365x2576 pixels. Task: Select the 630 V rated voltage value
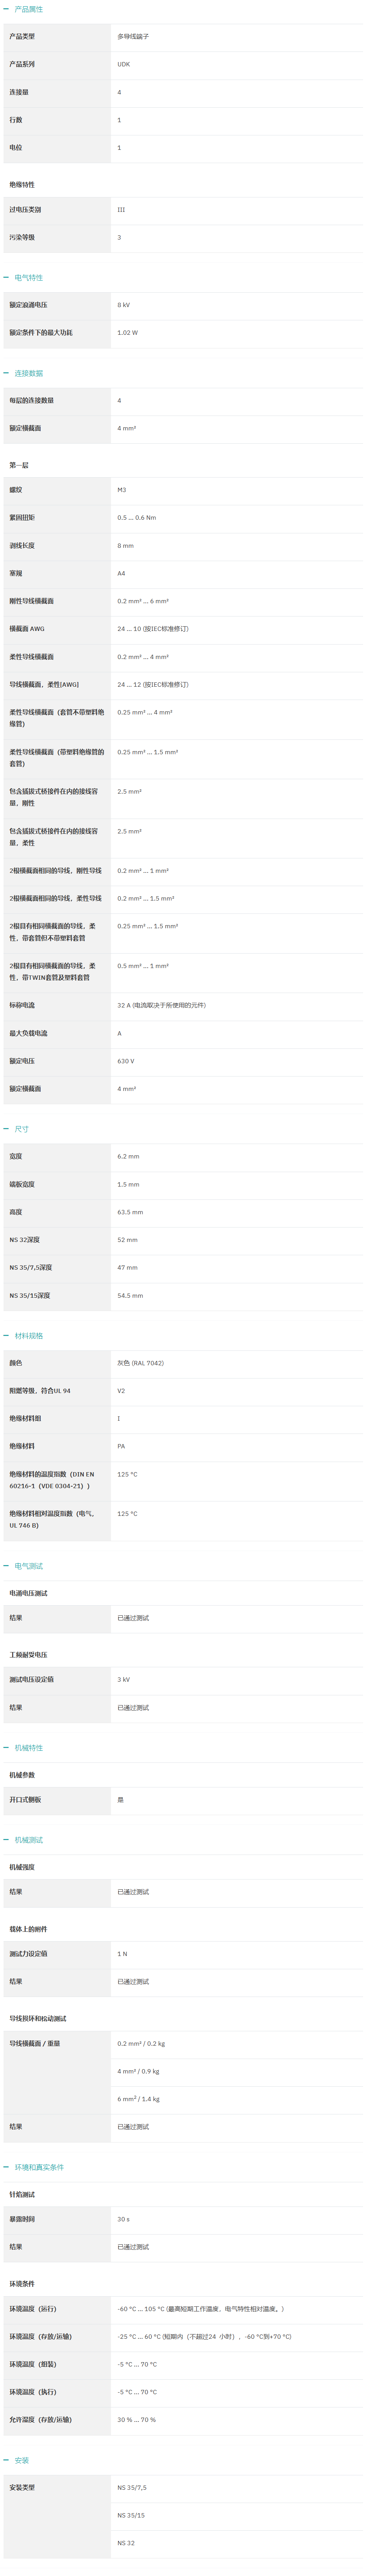(x=126, y=1061)
